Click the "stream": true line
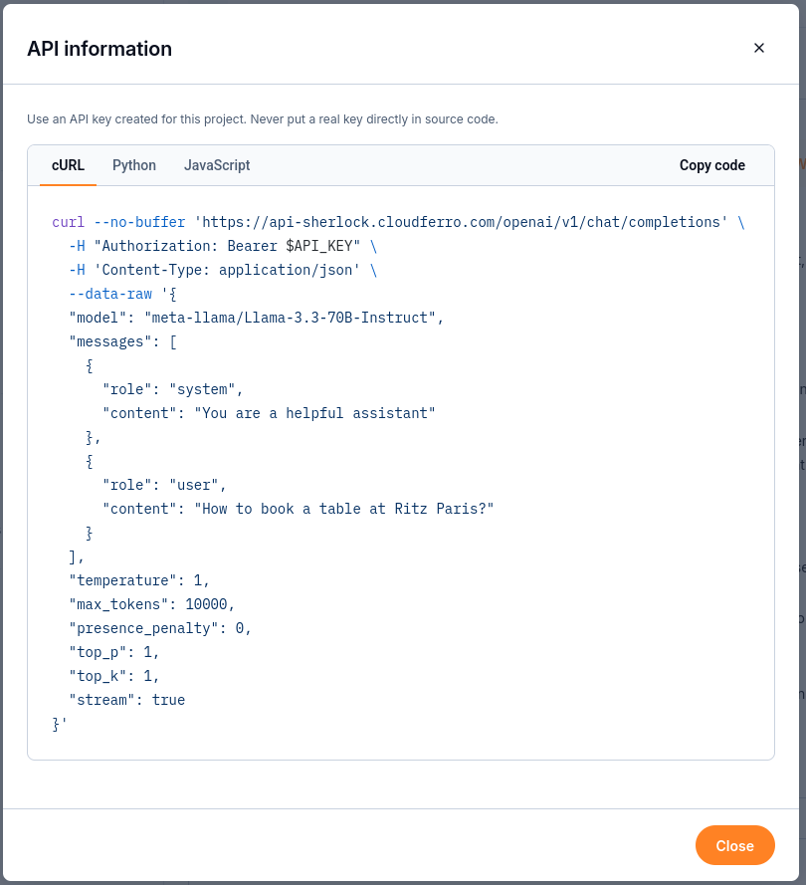The height and width of the screenshot is (885, 806). point(127,700)
